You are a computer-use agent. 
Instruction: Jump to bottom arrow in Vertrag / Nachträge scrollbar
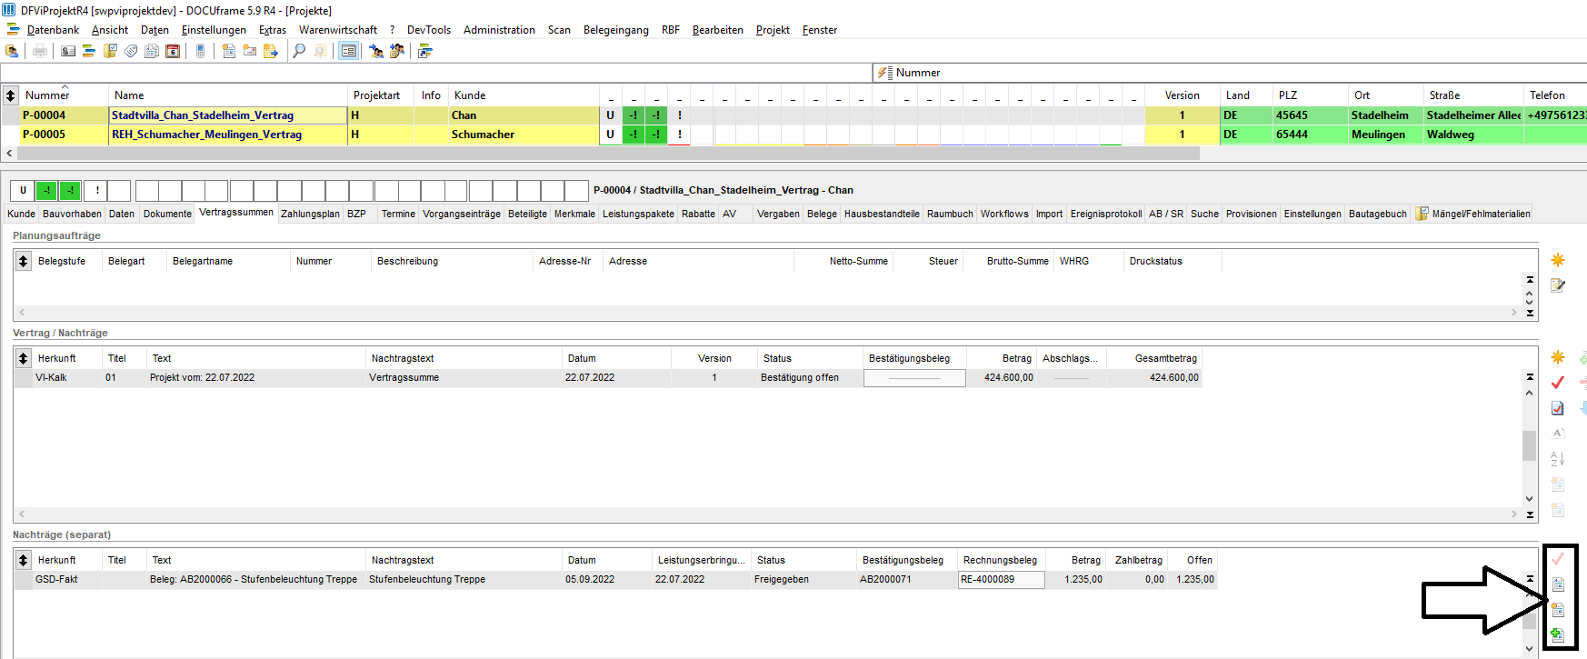(1530, 514)
